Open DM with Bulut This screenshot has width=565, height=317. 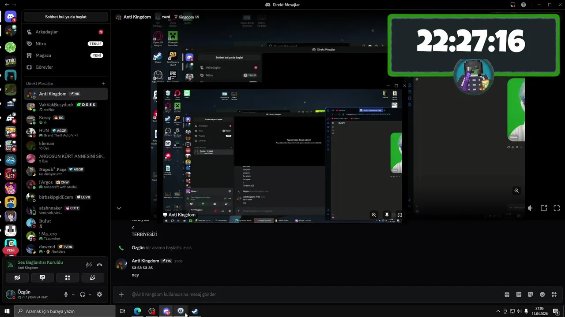pos(66,223)
